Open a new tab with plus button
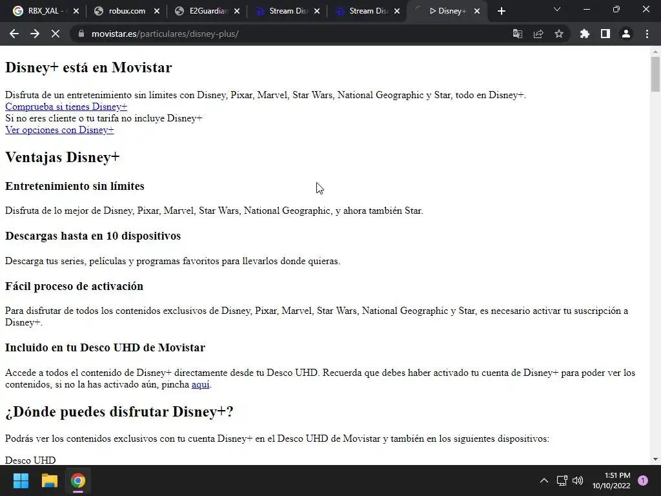The width and height of the screenshot is (661, 496). point(501,11)
